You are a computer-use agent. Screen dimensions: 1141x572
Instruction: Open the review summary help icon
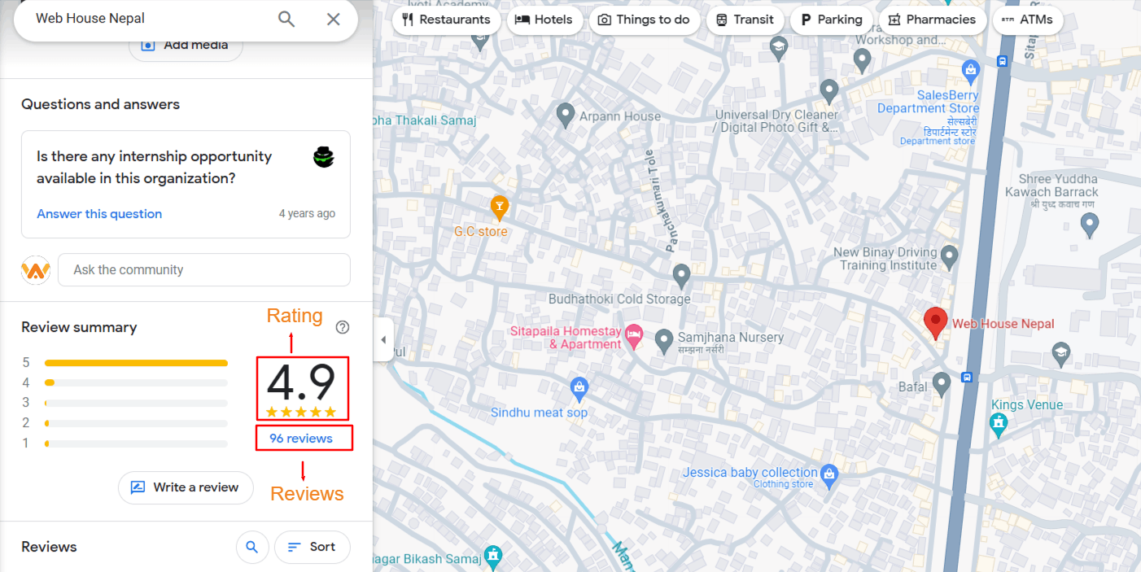tap(343, 327)
